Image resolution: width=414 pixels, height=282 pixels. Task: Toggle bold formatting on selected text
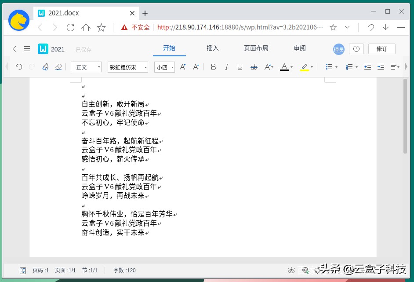pos(213,67)
